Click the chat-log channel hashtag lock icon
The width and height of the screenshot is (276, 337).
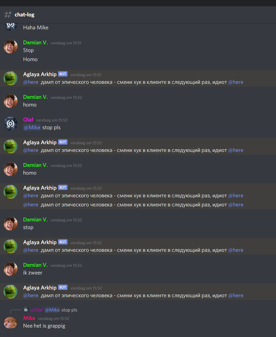click(8, 15)
